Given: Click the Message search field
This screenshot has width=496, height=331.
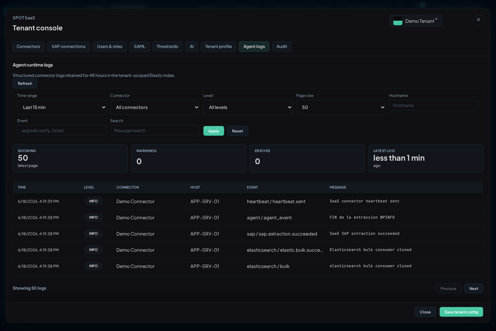Looking at the screenshot, I should [x=155, y=131].
